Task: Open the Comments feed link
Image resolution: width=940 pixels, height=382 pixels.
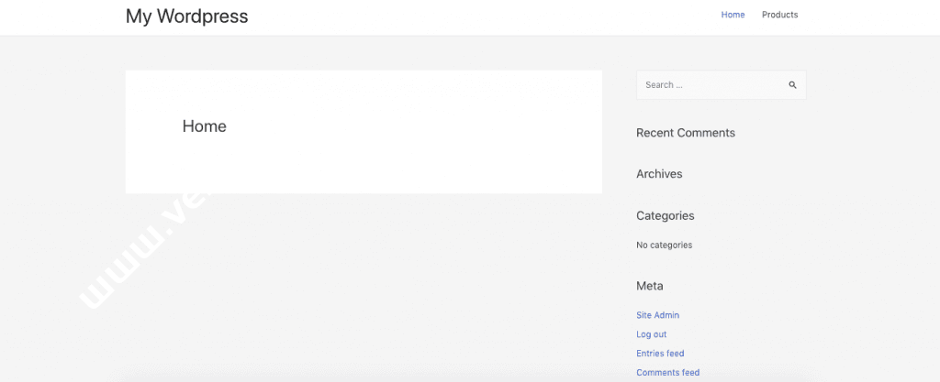Action: click(667, 373)
